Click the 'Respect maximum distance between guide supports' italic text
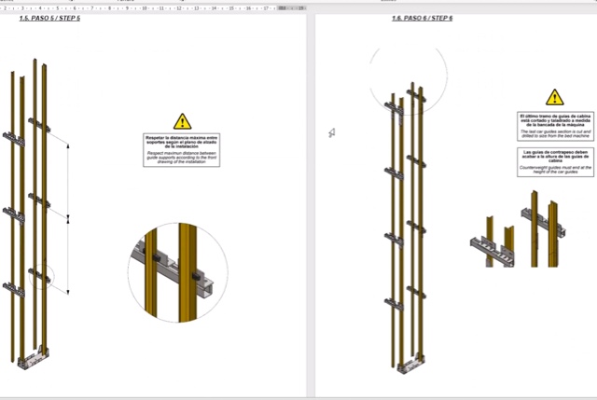The height and width of the screenshot is (400, 597). 182,158
